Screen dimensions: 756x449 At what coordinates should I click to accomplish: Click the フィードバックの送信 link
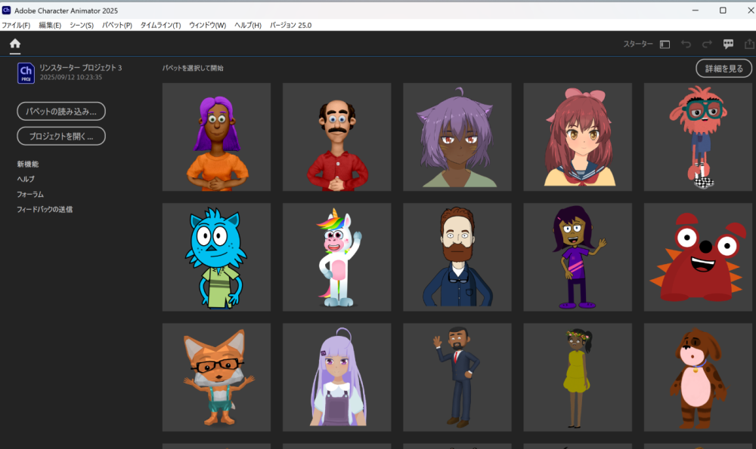click(x=45, y=209)
